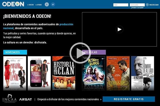Open the Twitter page icon

point(53,5)
